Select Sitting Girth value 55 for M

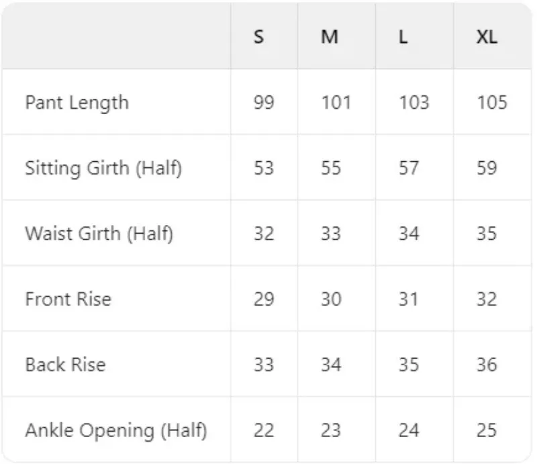point(331,168)
